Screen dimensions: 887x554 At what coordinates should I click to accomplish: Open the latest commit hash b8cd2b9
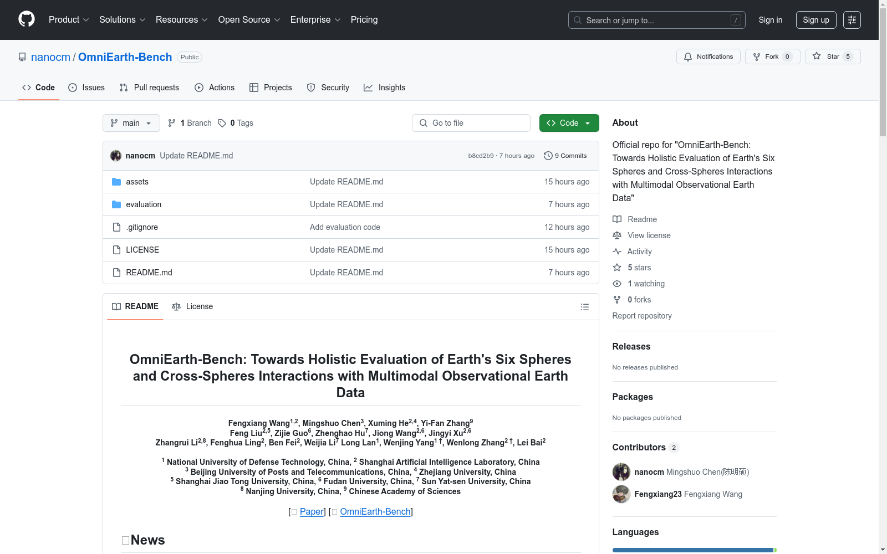click(x=481, y=156)
